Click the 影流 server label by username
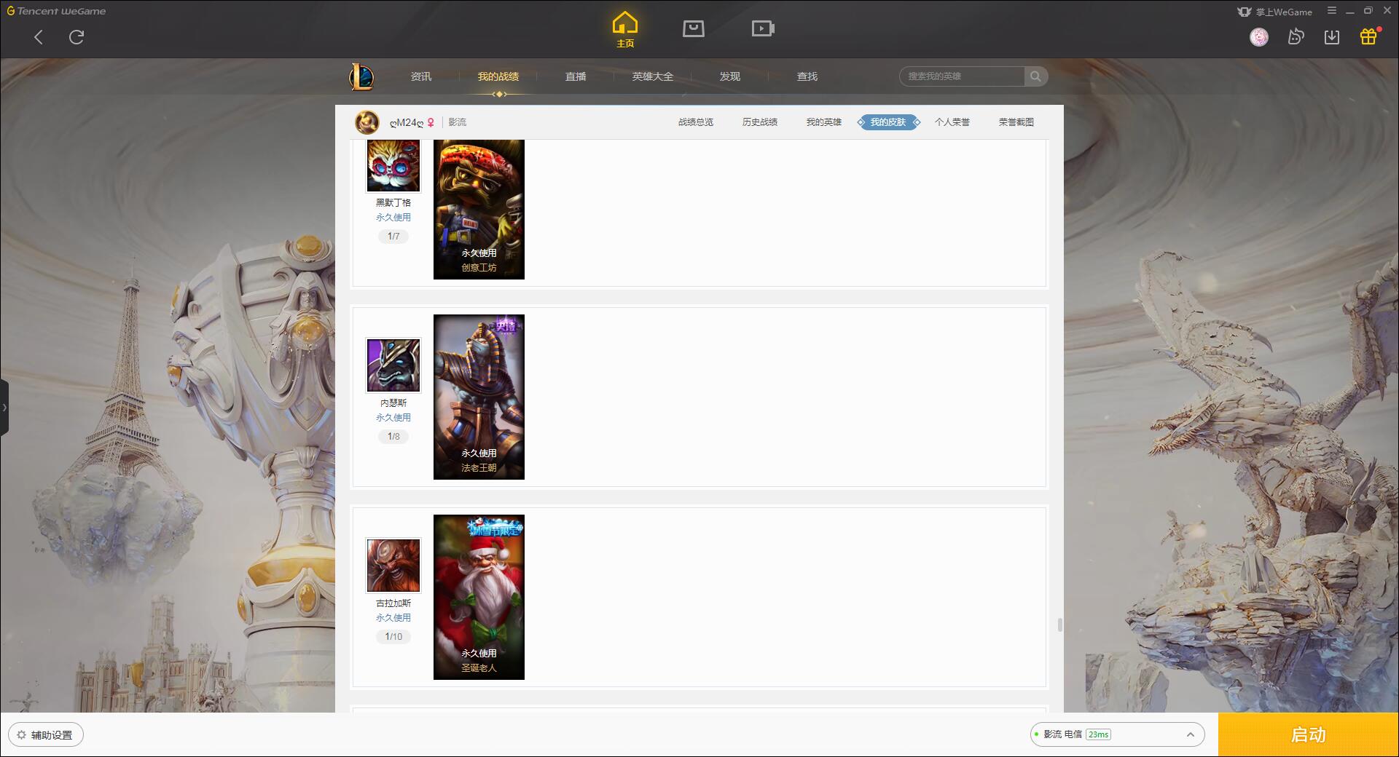Viewport: 1399px width, 757px height. coord(458,122)
